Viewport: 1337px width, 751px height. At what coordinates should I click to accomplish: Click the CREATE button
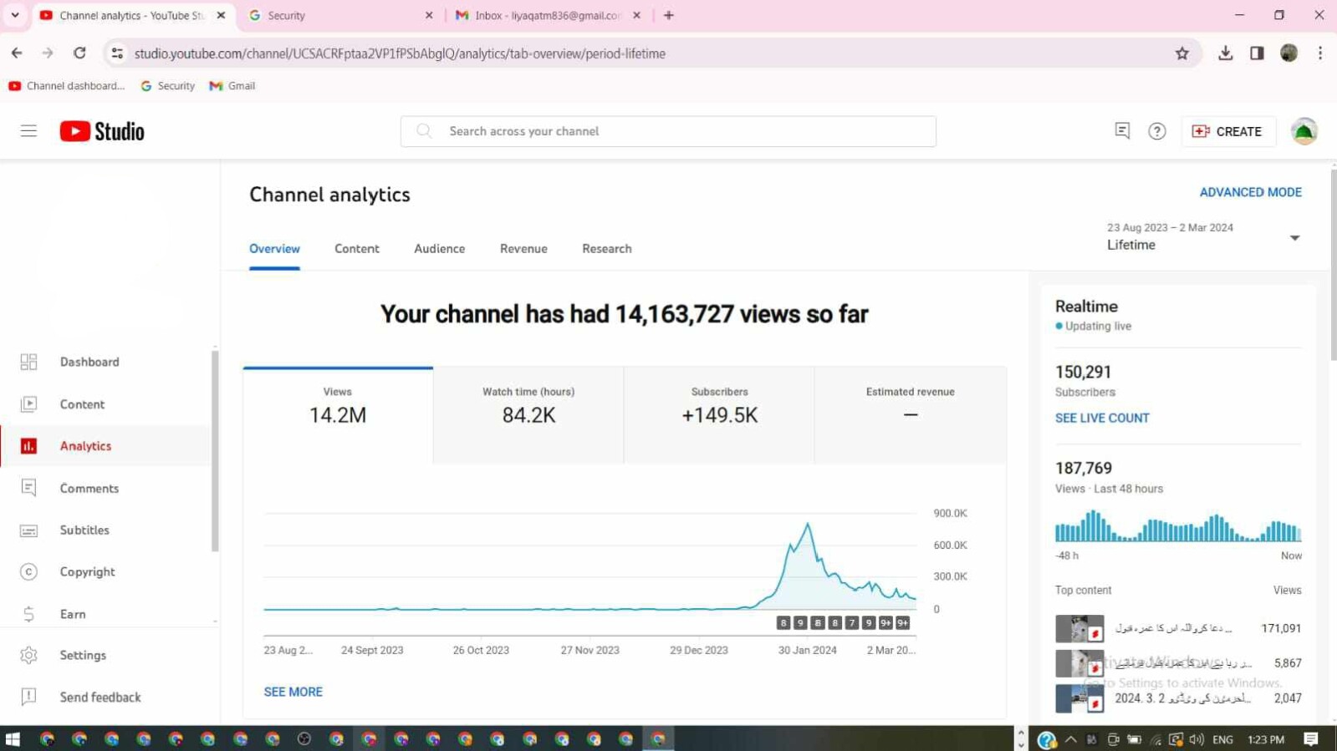[x=1227, y=131]
